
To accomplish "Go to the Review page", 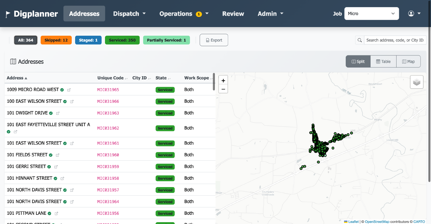I will coord(233,14).
